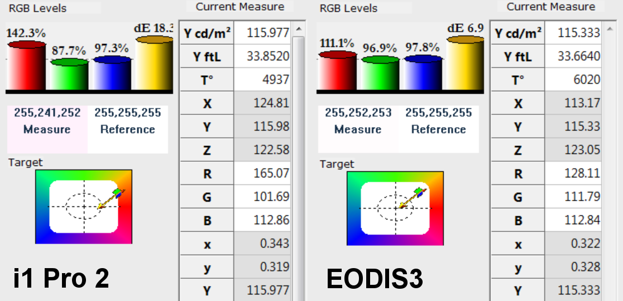Select the 0.322 x chromaticity value

point(573,244)
